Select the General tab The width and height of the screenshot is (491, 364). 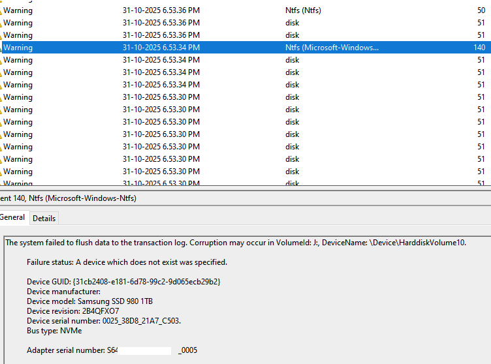point(12,218)
